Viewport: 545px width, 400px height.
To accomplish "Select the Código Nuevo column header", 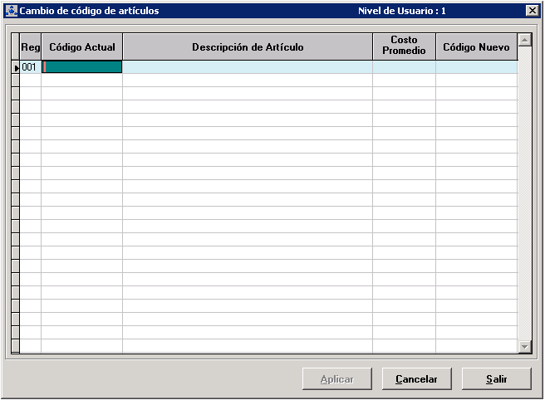I will [476, 47].
